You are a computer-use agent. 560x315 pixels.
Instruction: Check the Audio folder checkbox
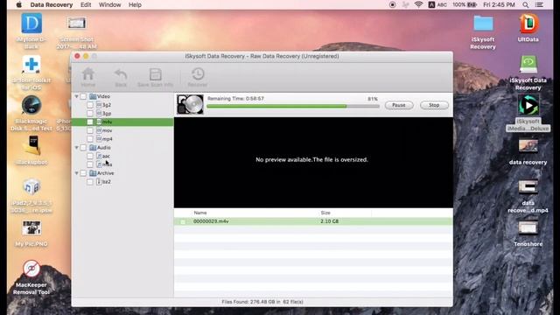pyautogui.click(x=83, y=148)
